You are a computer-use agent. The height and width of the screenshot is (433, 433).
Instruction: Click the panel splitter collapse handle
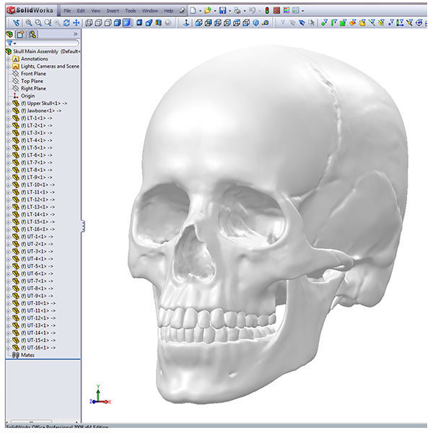(82, 226)
